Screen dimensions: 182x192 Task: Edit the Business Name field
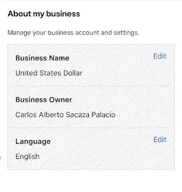pos(160,56)
